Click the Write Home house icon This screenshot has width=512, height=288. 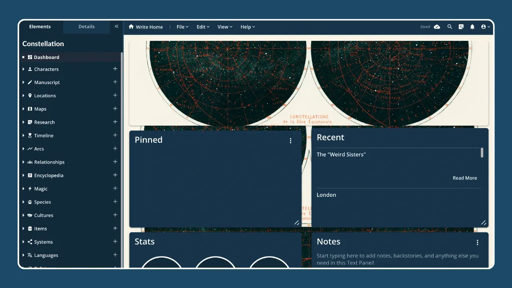131,27
